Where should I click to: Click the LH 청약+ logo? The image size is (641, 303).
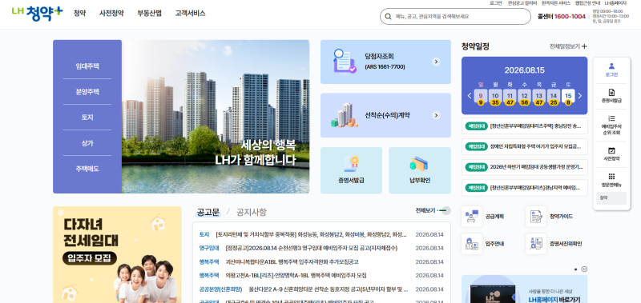[37, 14]
